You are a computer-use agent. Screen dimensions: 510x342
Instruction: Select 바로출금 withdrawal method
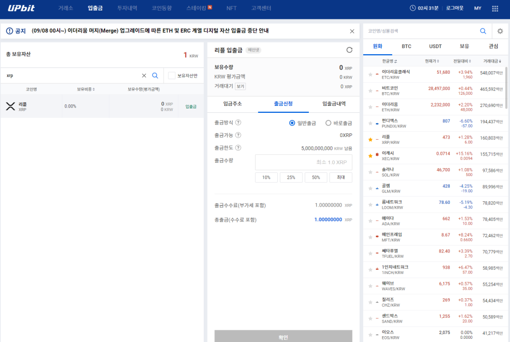pos(328,123)
